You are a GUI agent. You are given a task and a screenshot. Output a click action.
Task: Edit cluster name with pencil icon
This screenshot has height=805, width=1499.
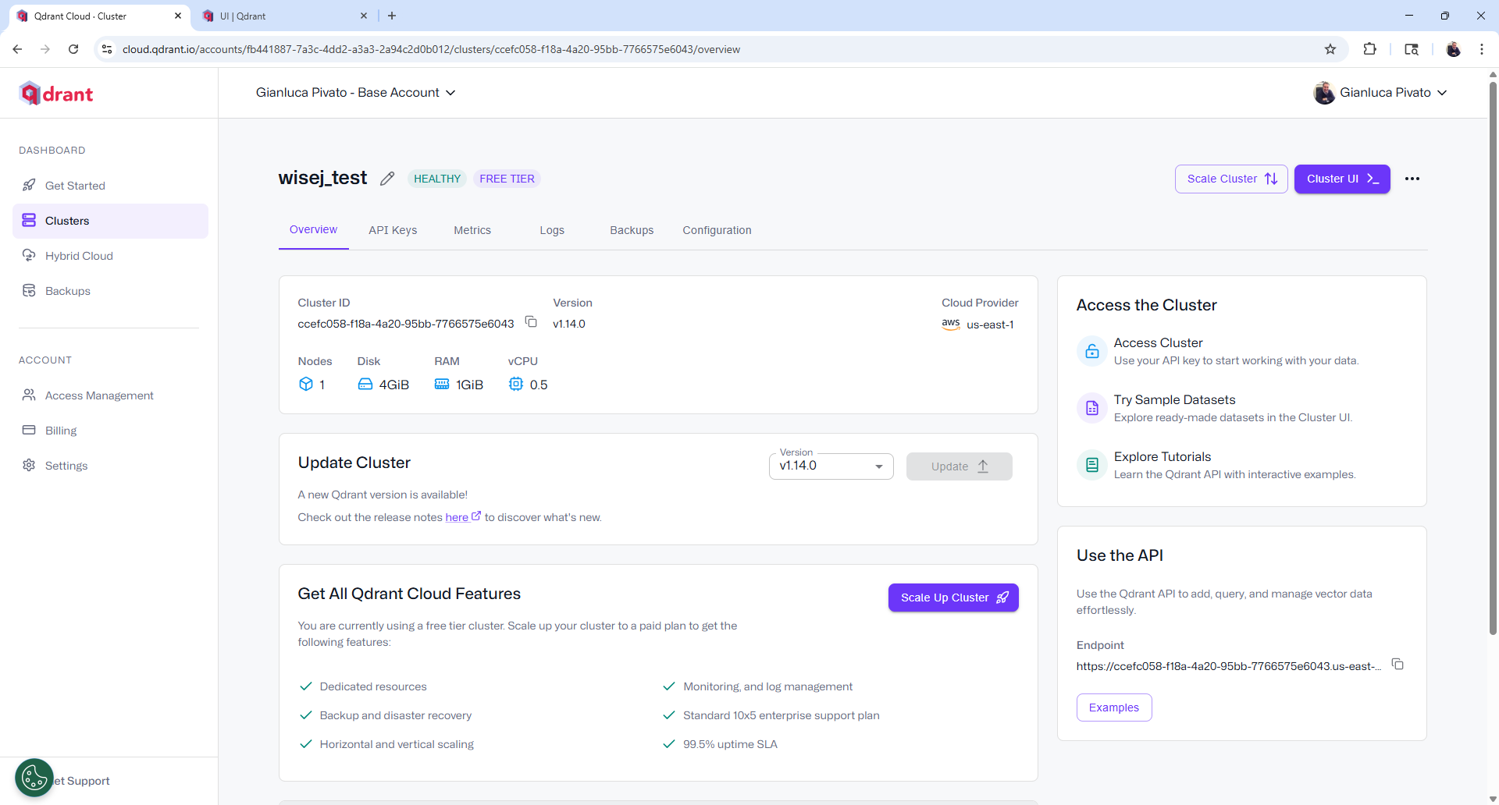(387, 179)
